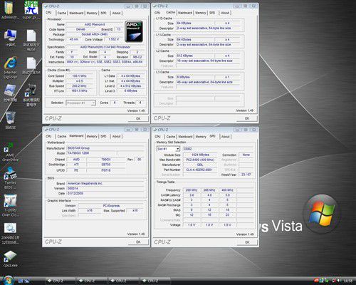The height and width of the screenshot is (285, 356).
Task: Click the 'IT8716' LPCIO value
Action: [106, 170]
